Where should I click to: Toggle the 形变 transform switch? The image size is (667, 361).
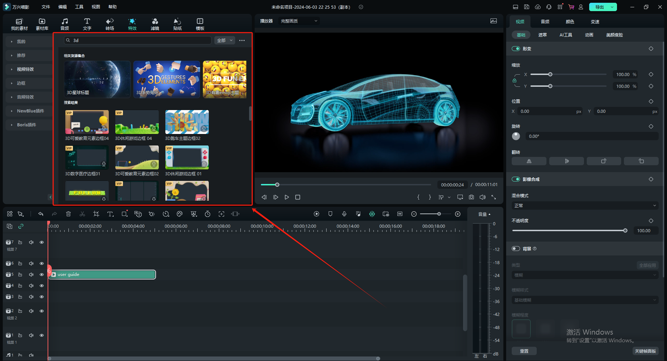(x=516, y=49)
